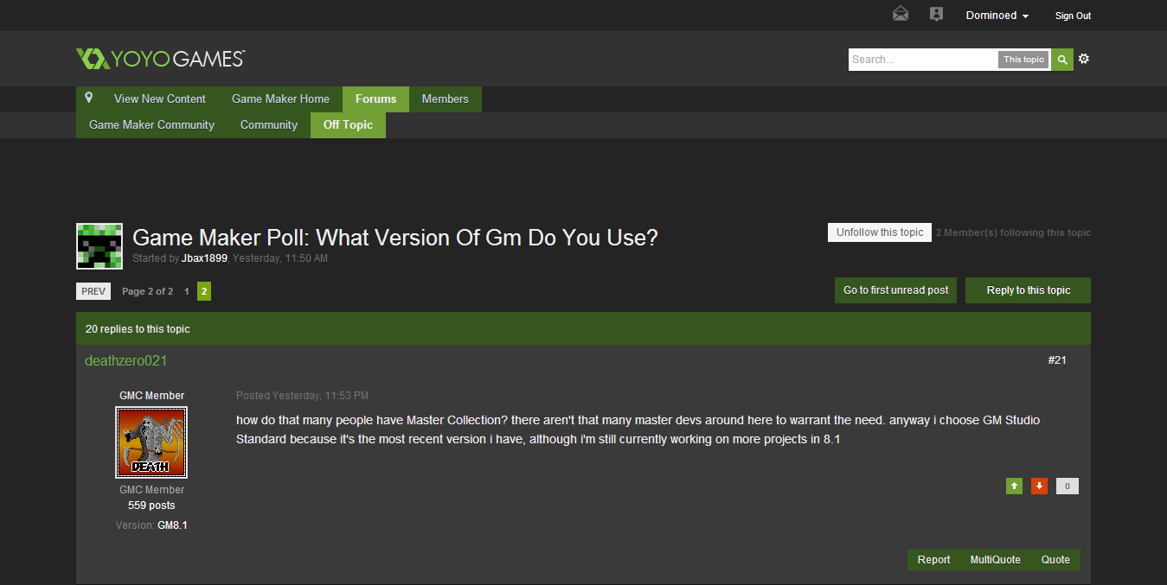
Task: Vote up post with green arrow
Action: tap(1014, 486)
